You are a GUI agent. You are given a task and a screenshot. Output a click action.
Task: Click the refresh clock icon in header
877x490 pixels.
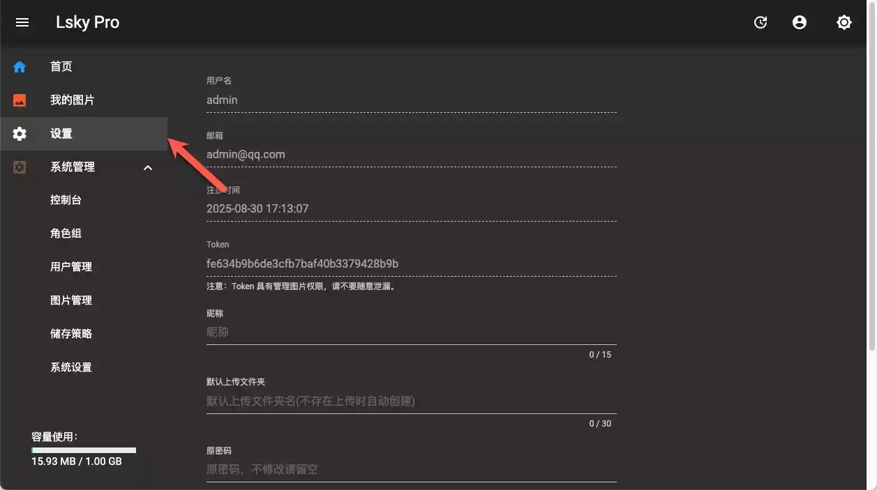coord(760,22)
